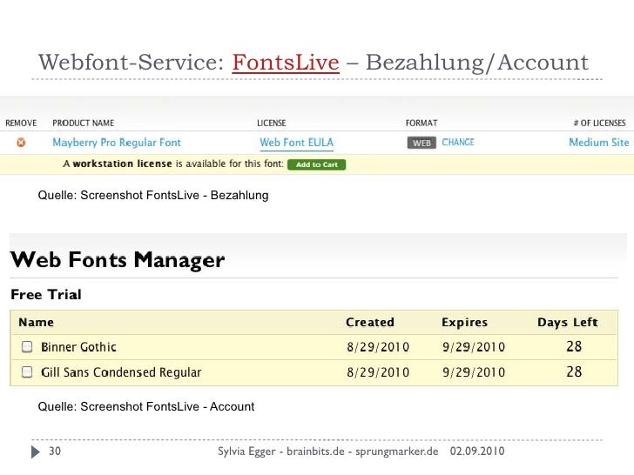
Task: Open the Web Font EULA license
Action: click(x=296, y=143)
